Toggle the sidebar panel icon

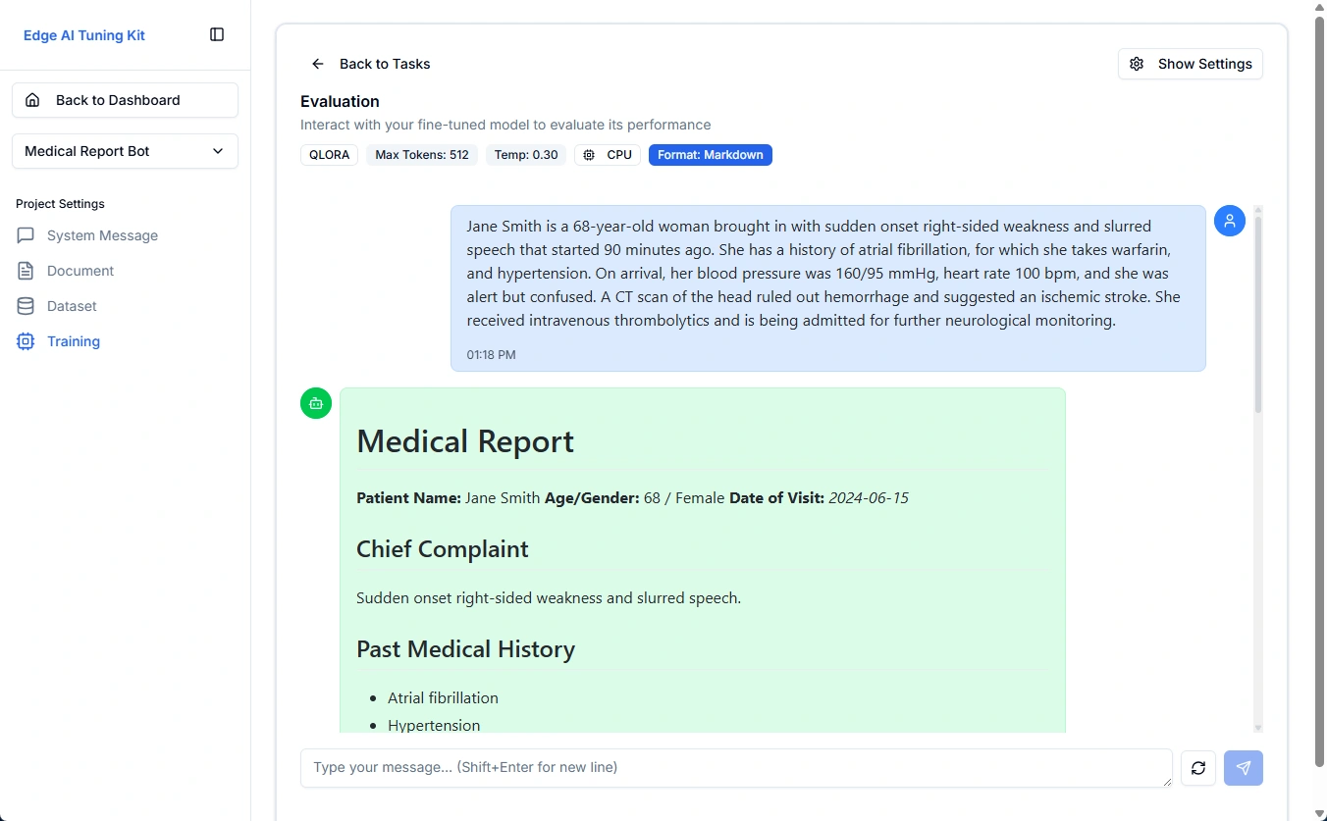[x=217, y=34]
